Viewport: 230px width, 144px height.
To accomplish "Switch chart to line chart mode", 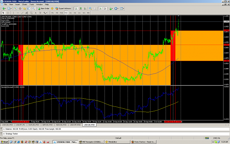I will 85,8.
